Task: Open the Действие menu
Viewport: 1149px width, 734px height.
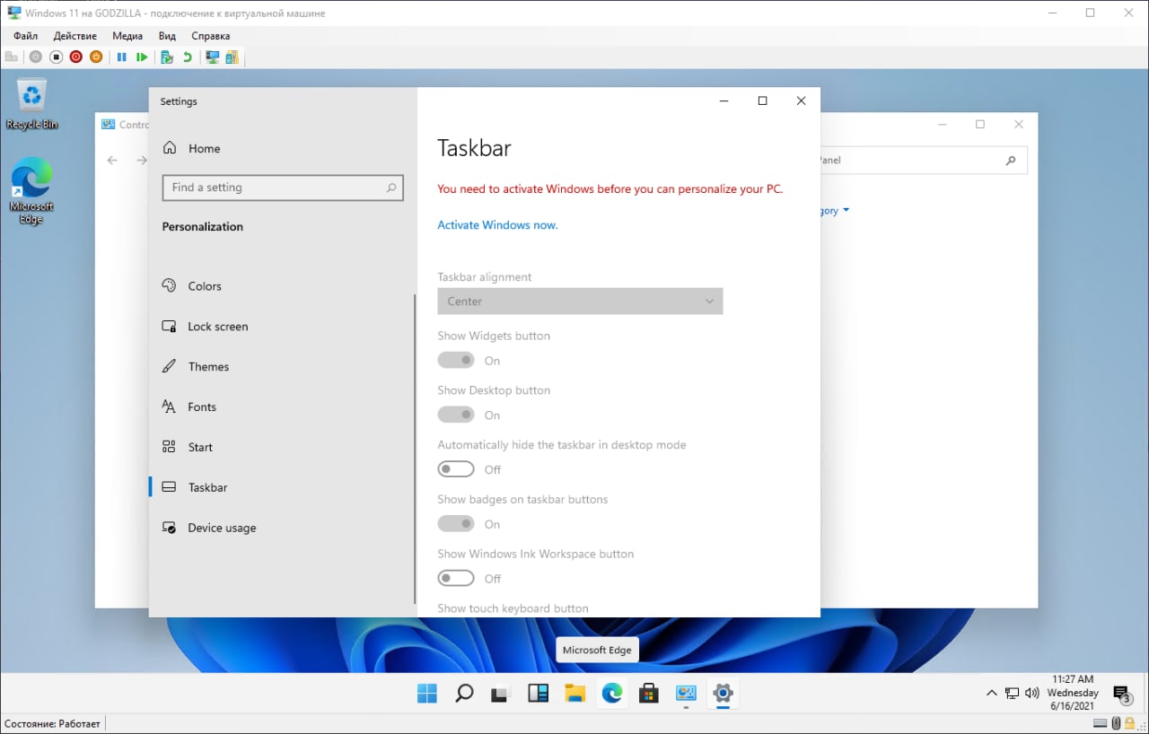Action: (75, 36)
